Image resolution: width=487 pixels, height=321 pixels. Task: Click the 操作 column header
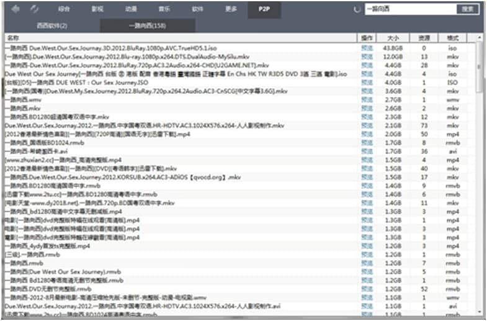click(367, 38)
